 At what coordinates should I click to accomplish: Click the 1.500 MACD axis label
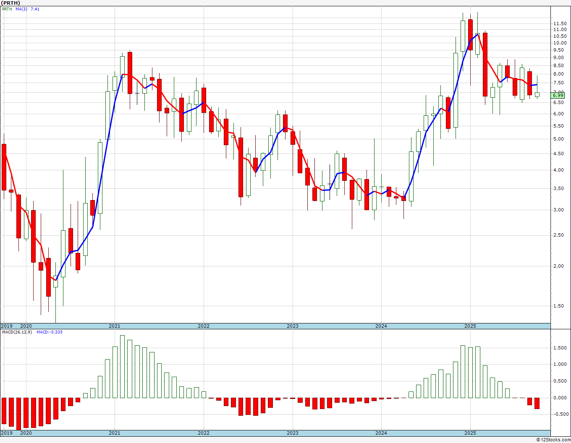coord(560,348)
